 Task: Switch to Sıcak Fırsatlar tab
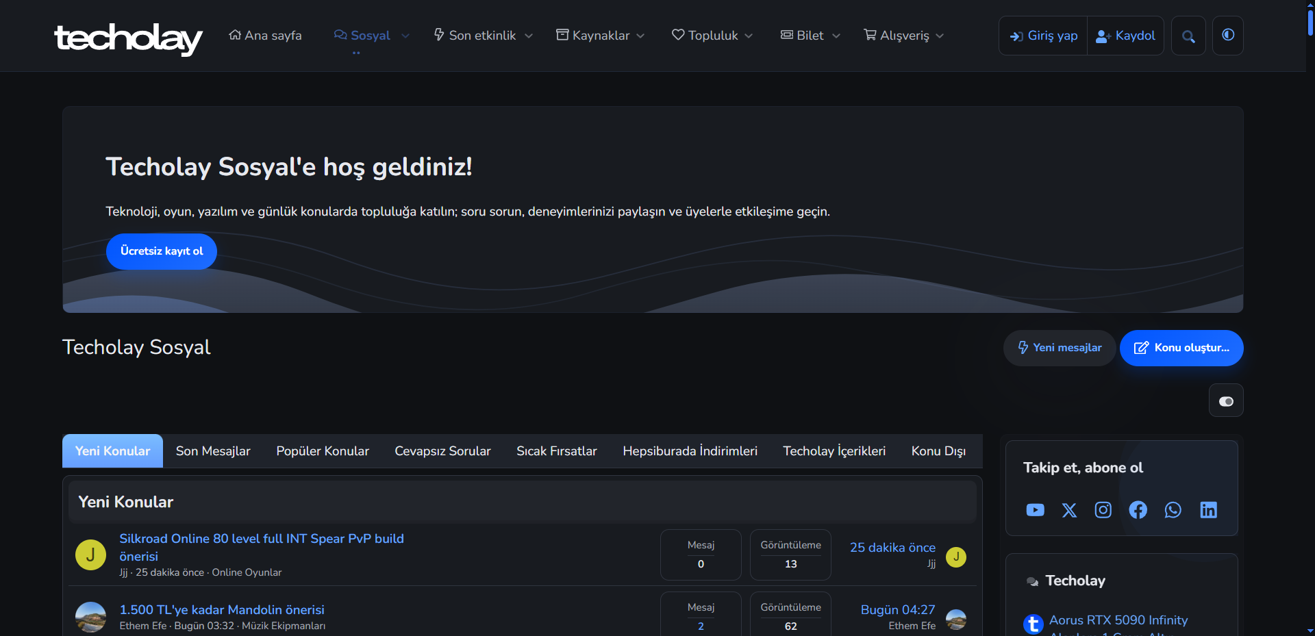pyautogui.click(x=557, y=451)
